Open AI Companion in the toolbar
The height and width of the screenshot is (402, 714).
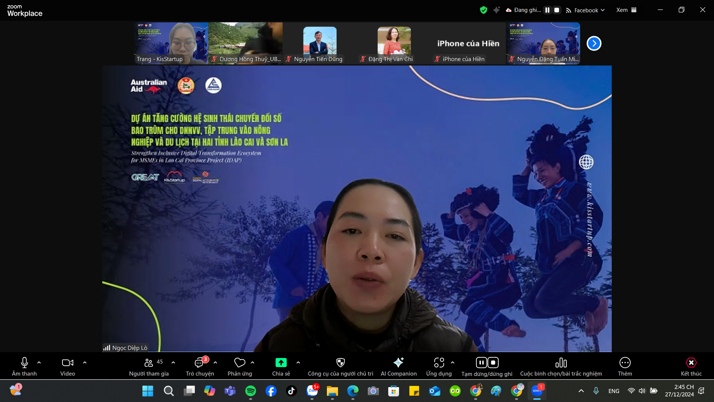coord(399,367)
